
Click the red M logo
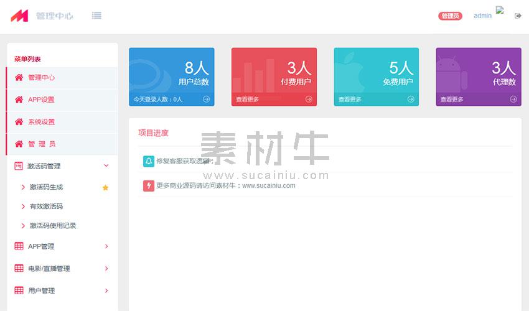click(x=19, y=16)
